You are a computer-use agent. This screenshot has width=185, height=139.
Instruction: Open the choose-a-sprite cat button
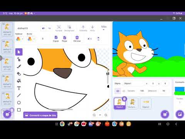[x=165, y=114]
